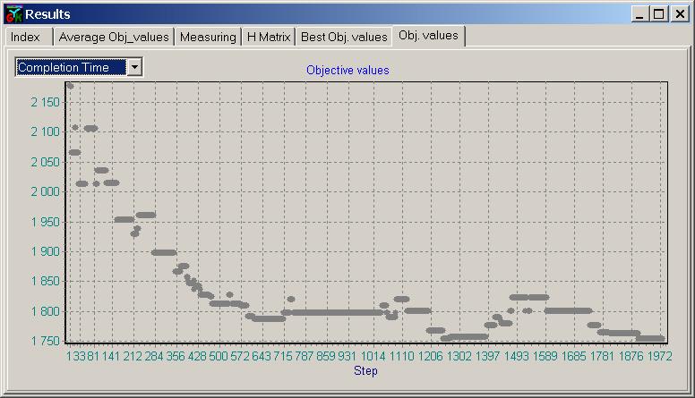This screenshot has height=398, width=695.
Task: Click the Objective values chart title
Action: (x=347, y=70)
